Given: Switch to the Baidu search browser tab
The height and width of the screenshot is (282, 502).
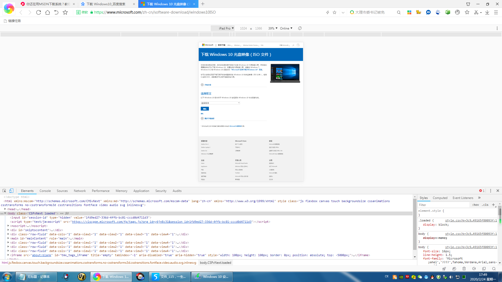Looking at the screenshot, I should 108,4.
